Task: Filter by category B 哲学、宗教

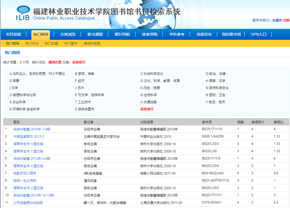Action: (x=84, y=74)
